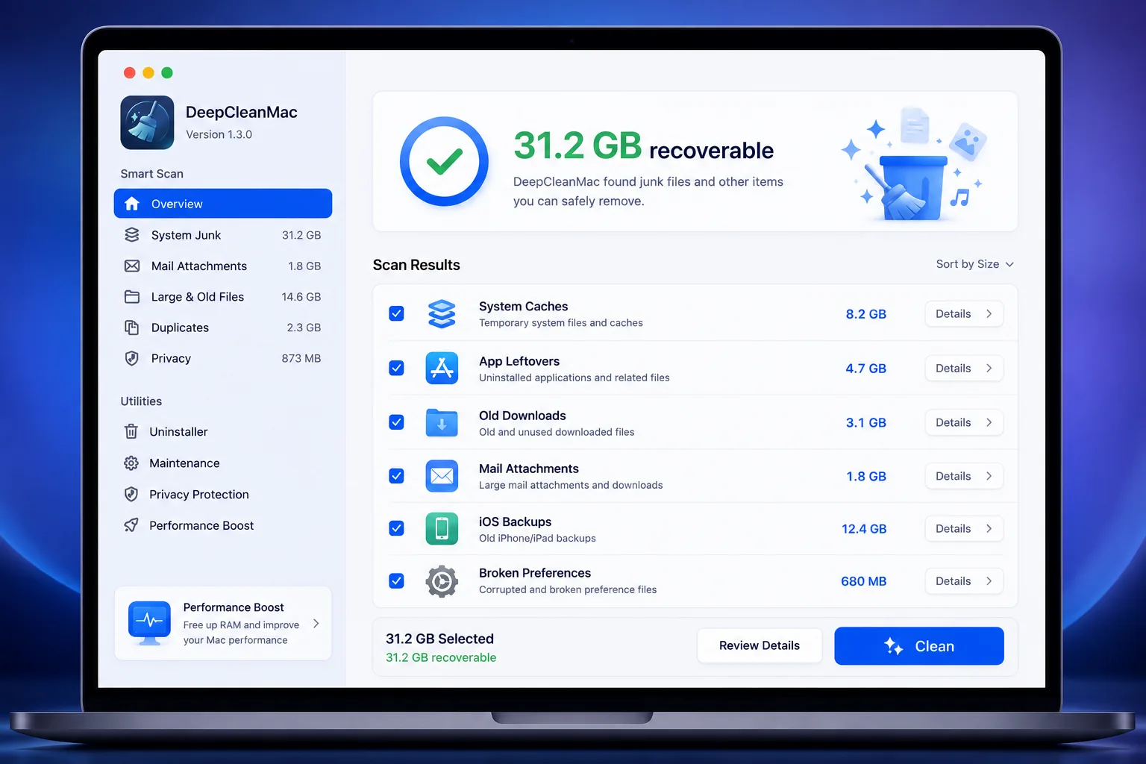Click the 680 MB size value
The image size is (1146, 764).
[864, 581]
